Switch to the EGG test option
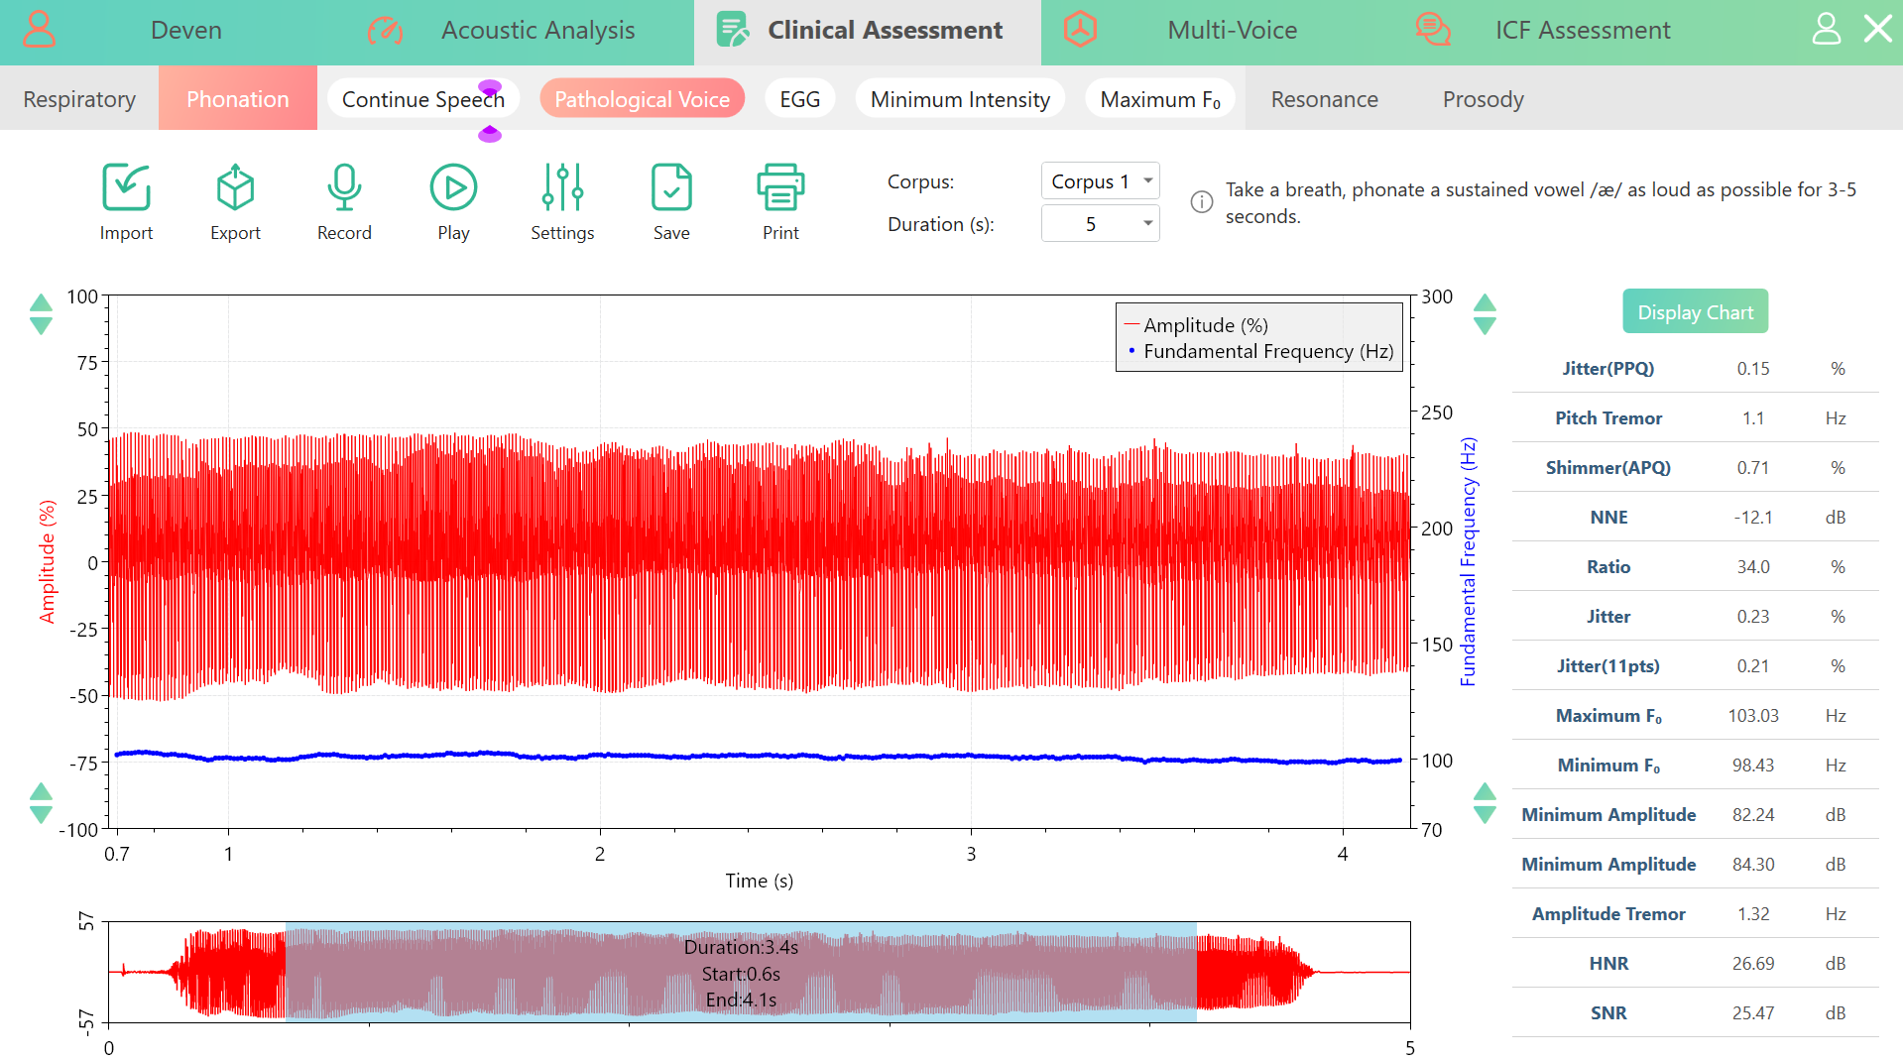 point(799,99)
